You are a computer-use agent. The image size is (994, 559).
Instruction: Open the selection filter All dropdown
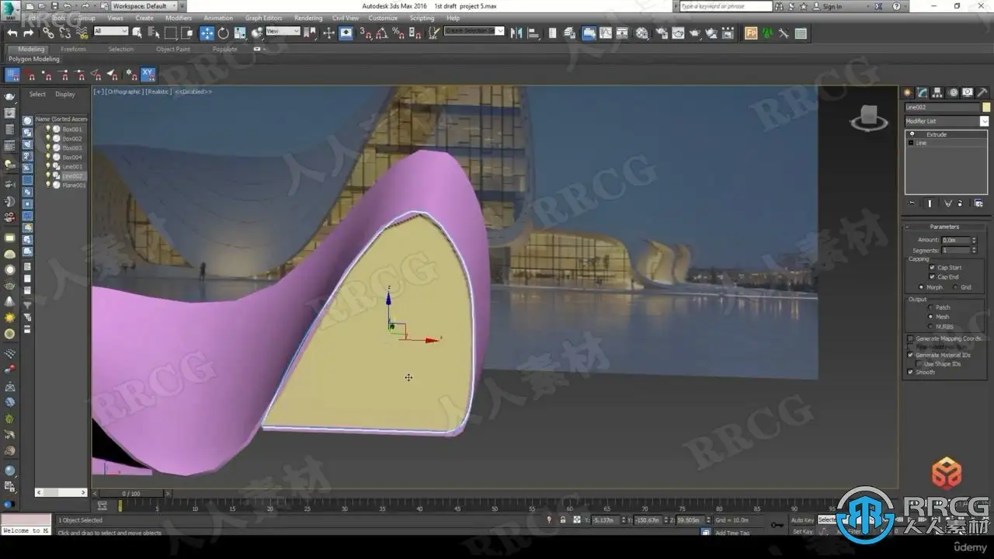[110, 32]
